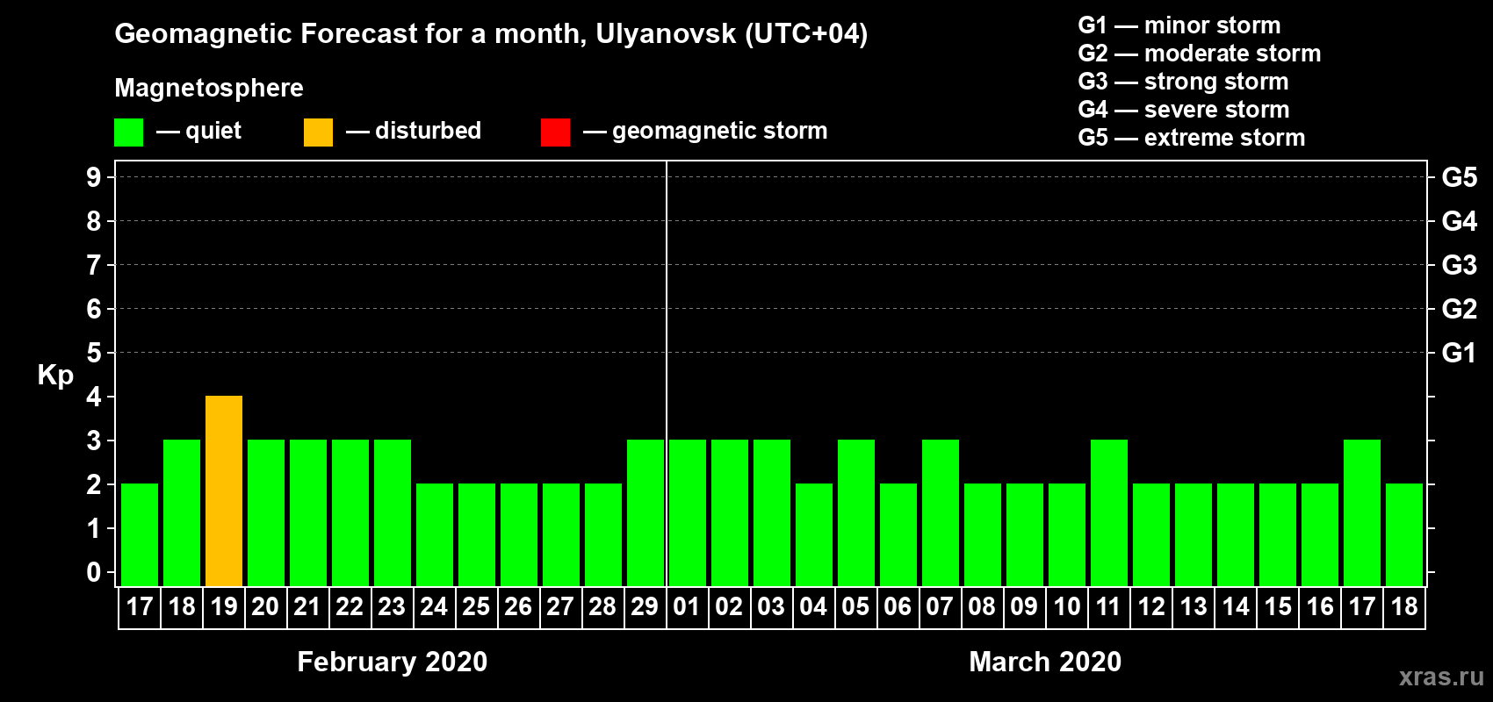Click date label 29 in February

tap(646, 606)
